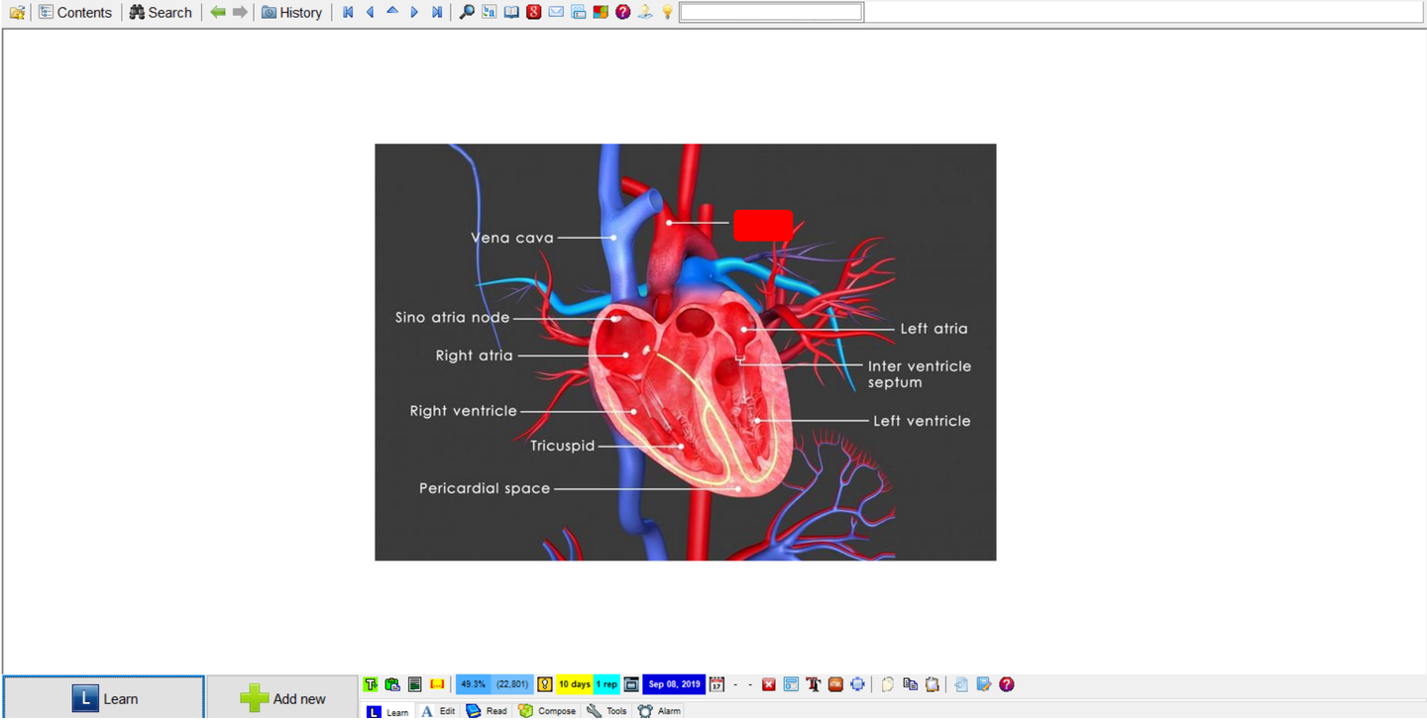Click the empty search input field
Image resolution: width=1427 pixels, height=721 pixels.
(771, 13)
